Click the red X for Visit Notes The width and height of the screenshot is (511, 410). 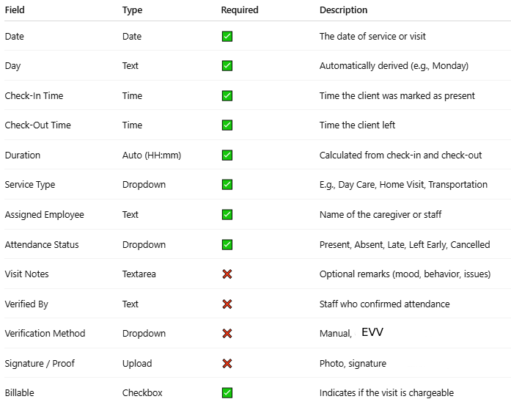pyautogui.click(x=227, y=274)
